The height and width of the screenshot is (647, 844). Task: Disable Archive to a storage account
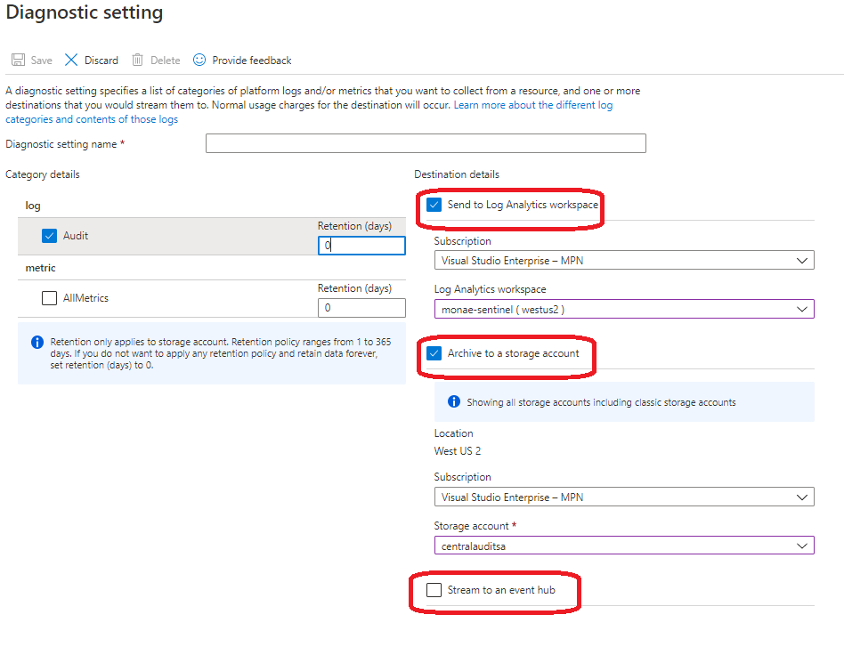coord(434,353)
